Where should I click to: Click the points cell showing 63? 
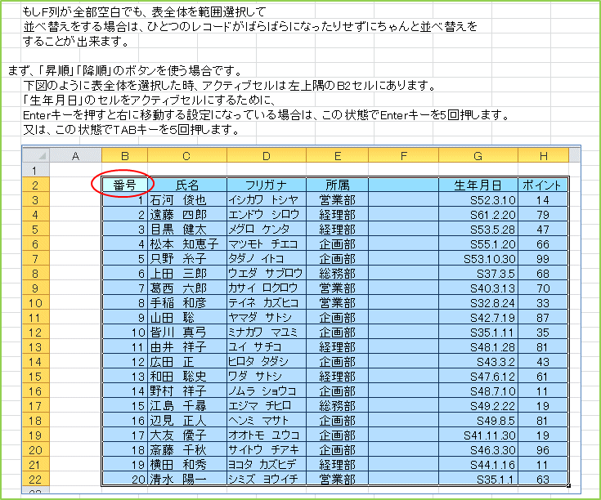click(542, 479)
